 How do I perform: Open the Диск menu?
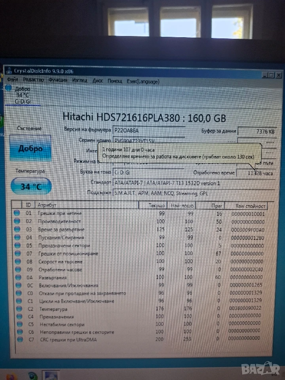tap(98, 81)
